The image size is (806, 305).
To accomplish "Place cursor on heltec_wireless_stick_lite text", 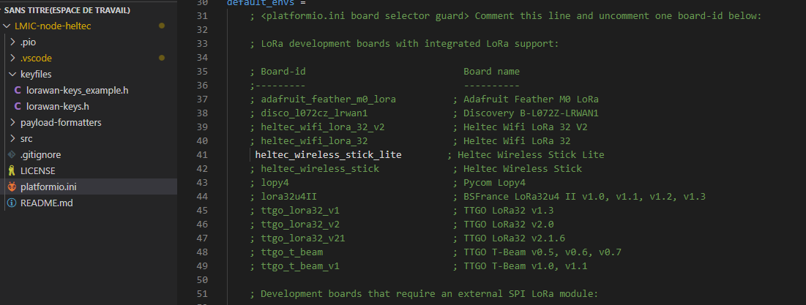I will (x=328, y=154).
